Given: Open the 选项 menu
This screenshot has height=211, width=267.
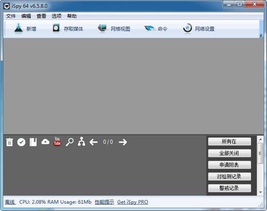Looking at the screenshot, I should (x=57, y=16).
